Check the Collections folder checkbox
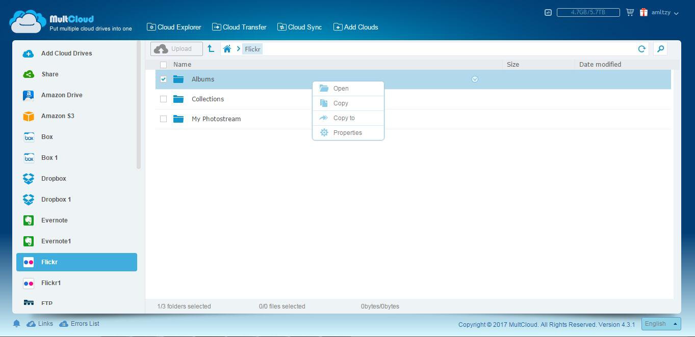The width and height of the screenshot is (695, 337). tap(163, 99)
